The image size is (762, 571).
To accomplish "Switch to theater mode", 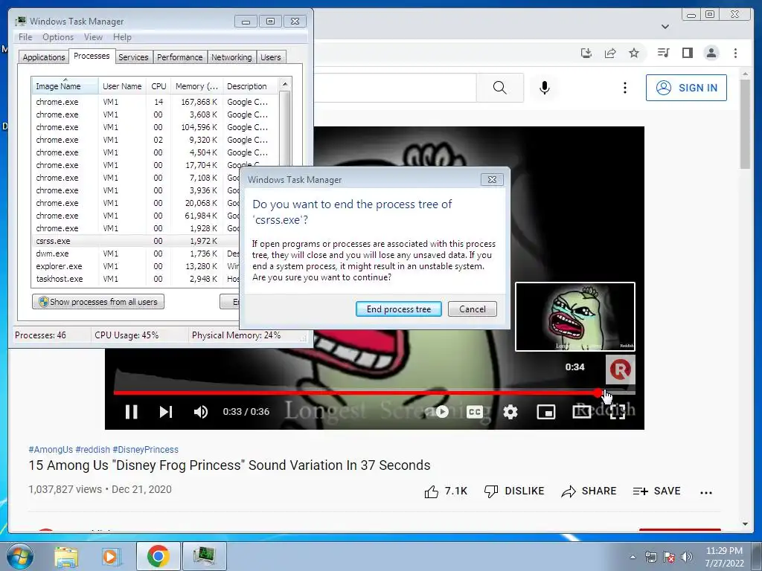I will [x=582, y=412].
